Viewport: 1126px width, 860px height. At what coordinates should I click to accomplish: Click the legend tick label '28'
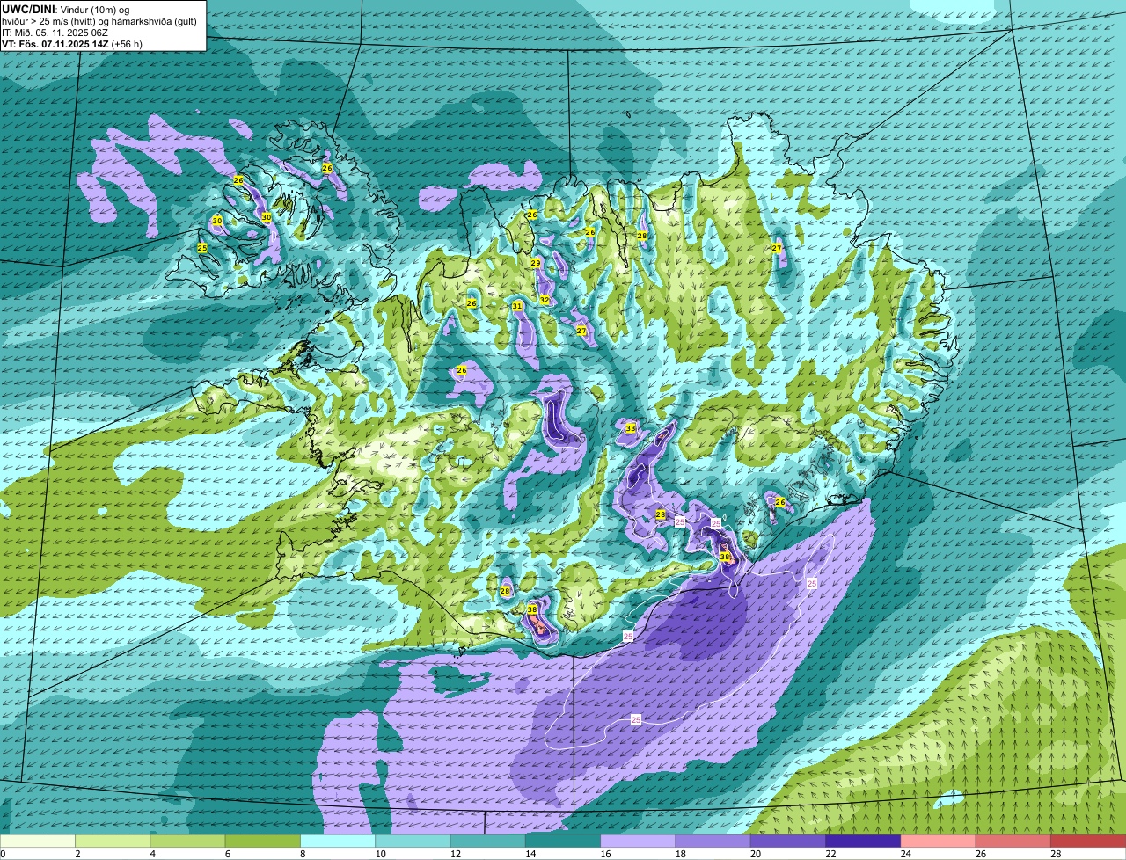1055,854
